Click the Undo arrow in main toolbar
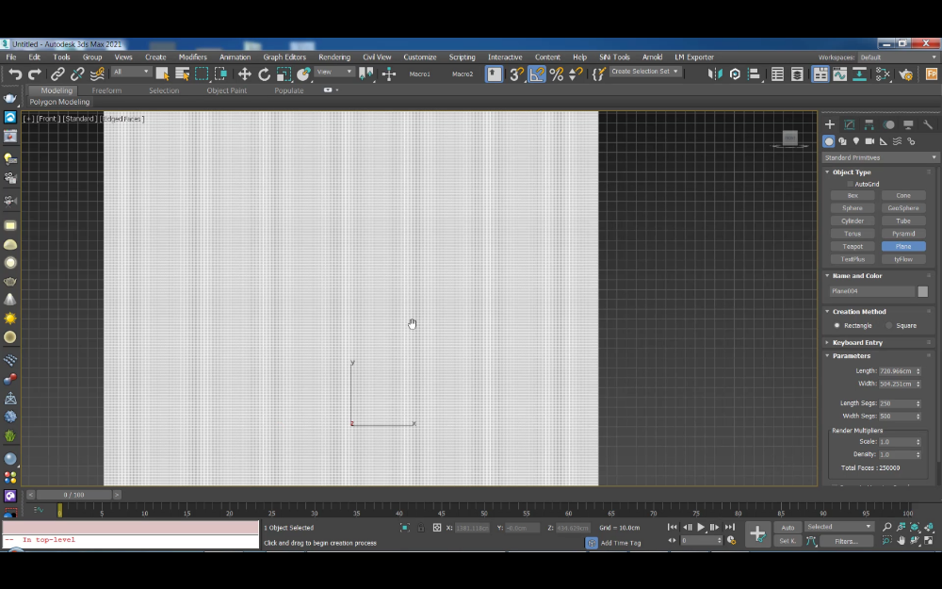Screen dimensions: 942x589 [15, 74]
